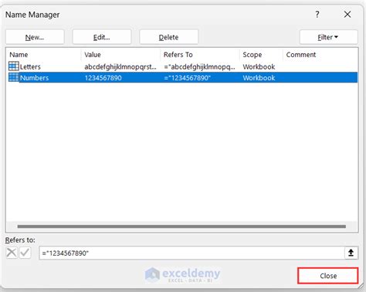The height and width of the screenshot is (292, 366).
Task: Click into the Refers to input field
Action: (191, 253)
